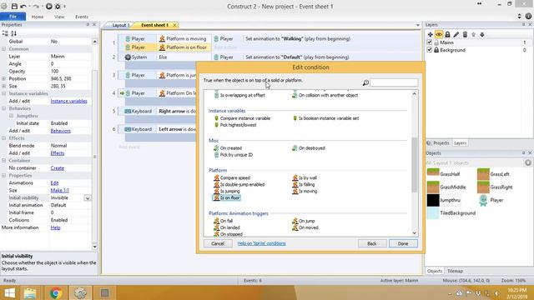Image resolution: width=534 pixels, height=300 pixels.
Task: Open the File menu
Action: (13, 17)
